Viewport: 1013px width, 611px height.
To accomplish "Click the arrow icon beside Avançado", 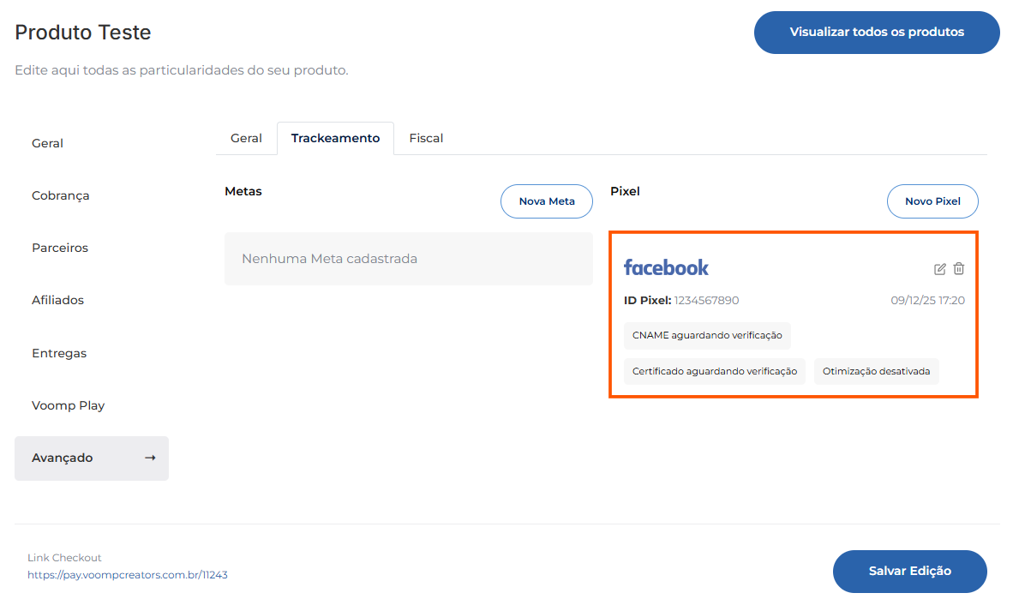I will (x=150, y=458).
